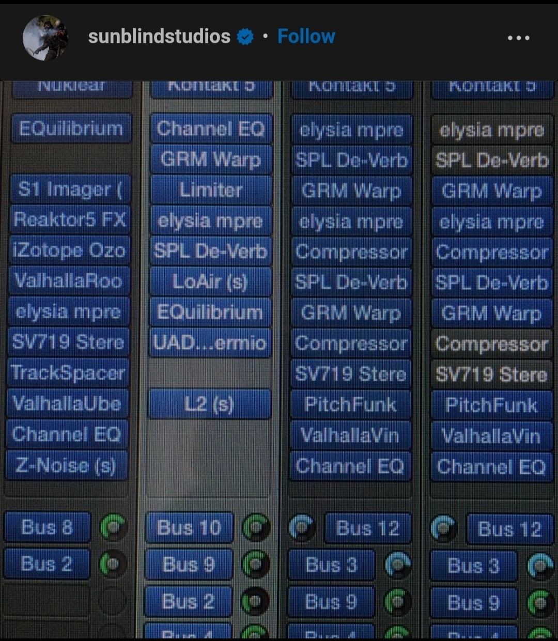Screen dimensions: 558x641
Task: Open the Bus 10 send slot
Action: coord(189,528)
